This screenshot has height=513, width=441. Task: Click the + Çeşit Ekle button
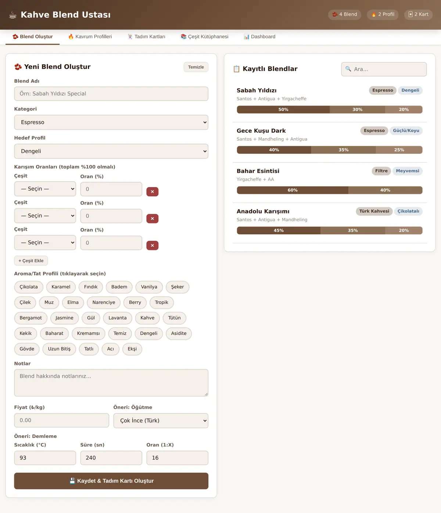(31, 261)
